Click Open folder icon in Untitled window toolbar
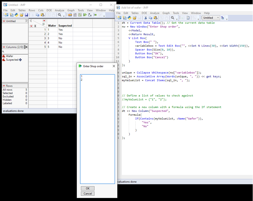 pyautogui.click(x=21, y=15)
